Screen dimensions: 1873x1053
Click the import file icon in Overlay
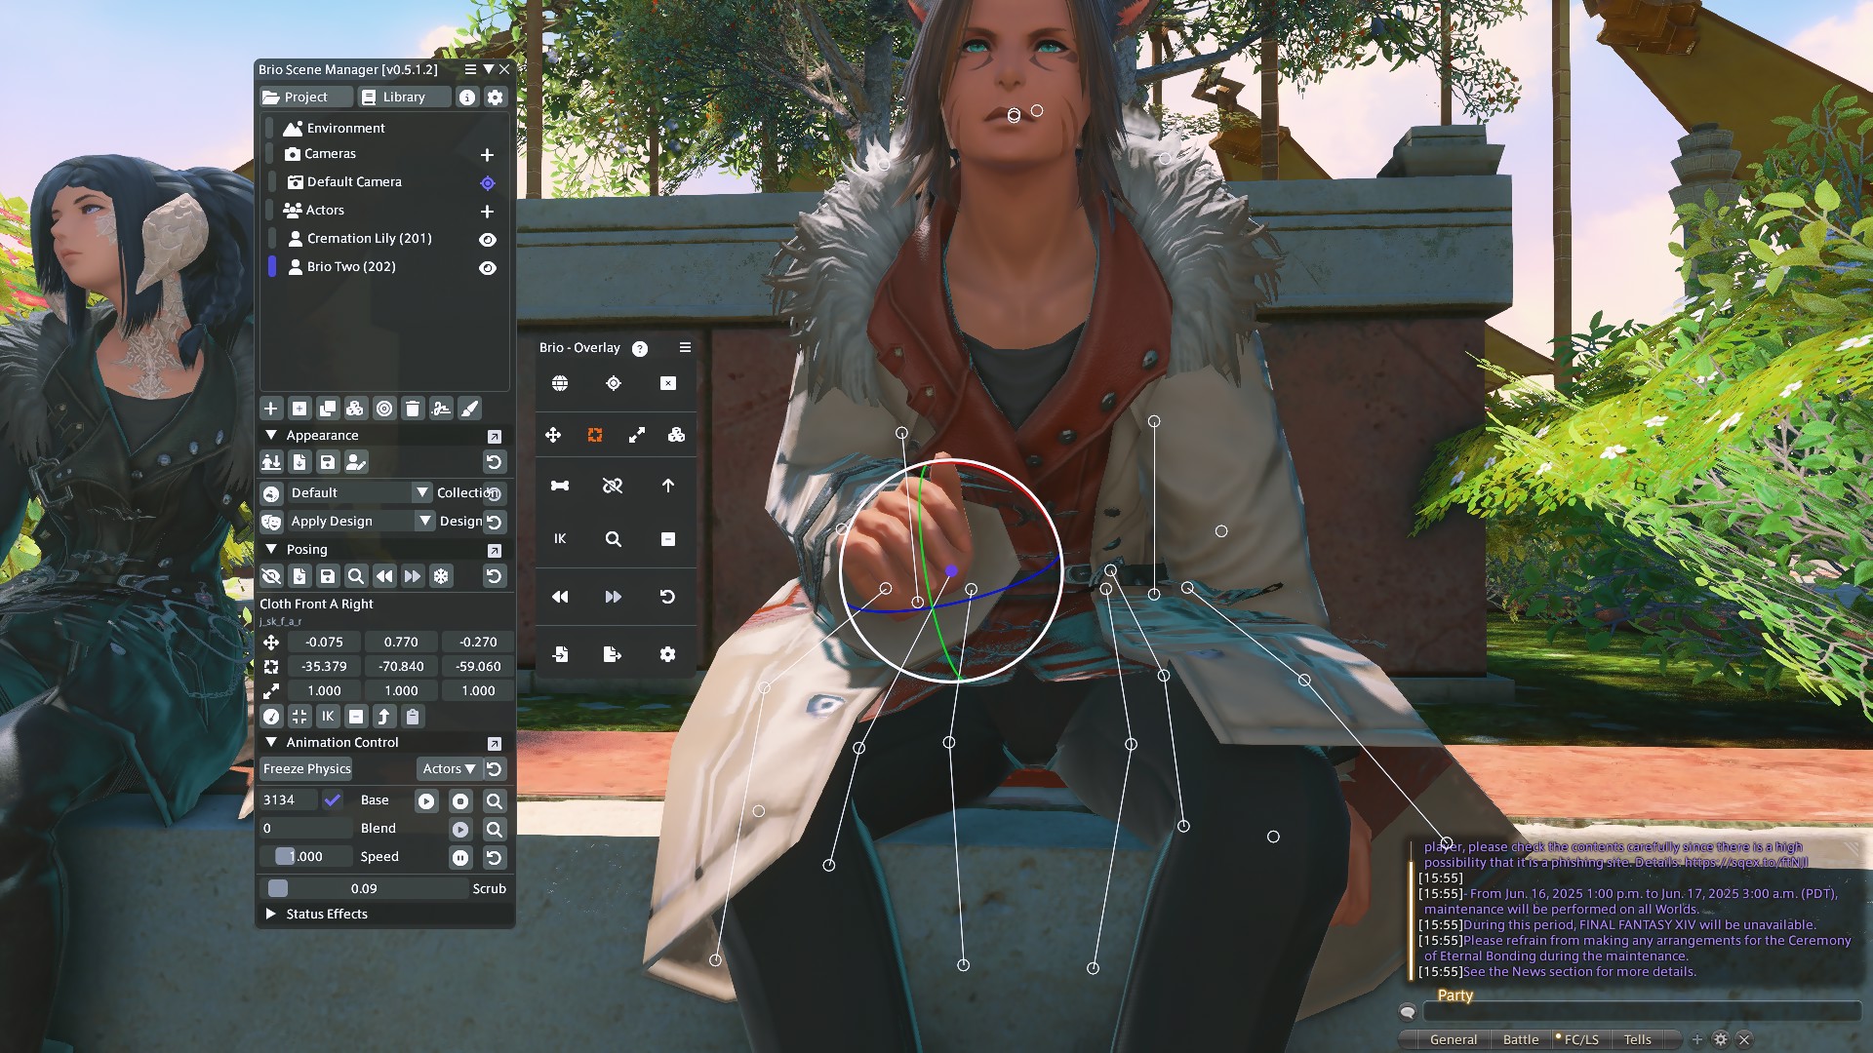point(560,654)
